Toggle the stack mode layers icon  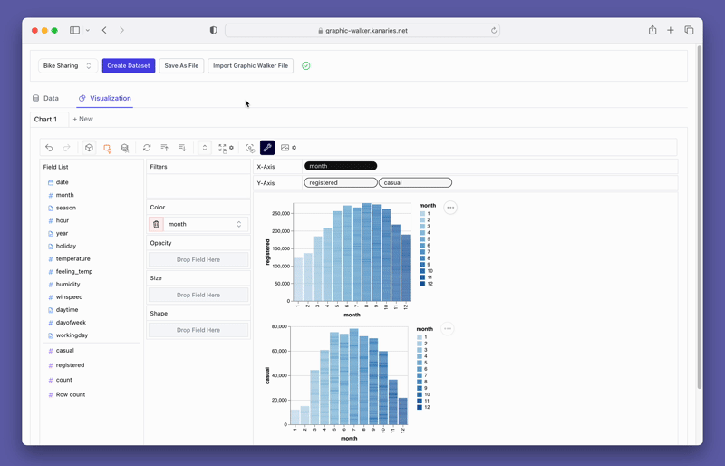(125, 148)
